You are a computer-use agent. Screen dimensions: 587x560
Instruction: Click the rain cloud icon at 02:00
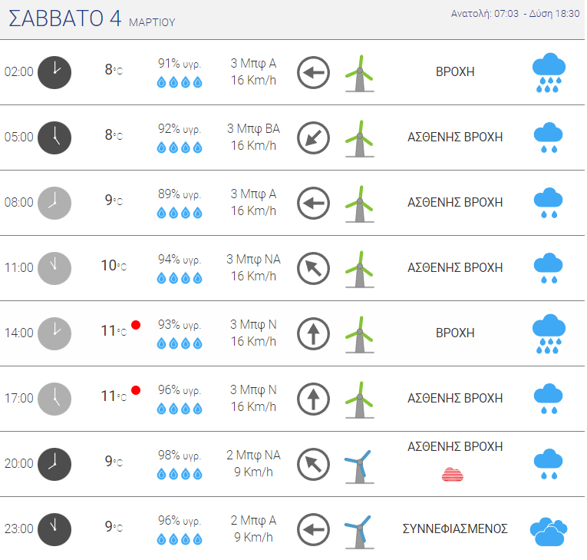[x=549, y=73]
